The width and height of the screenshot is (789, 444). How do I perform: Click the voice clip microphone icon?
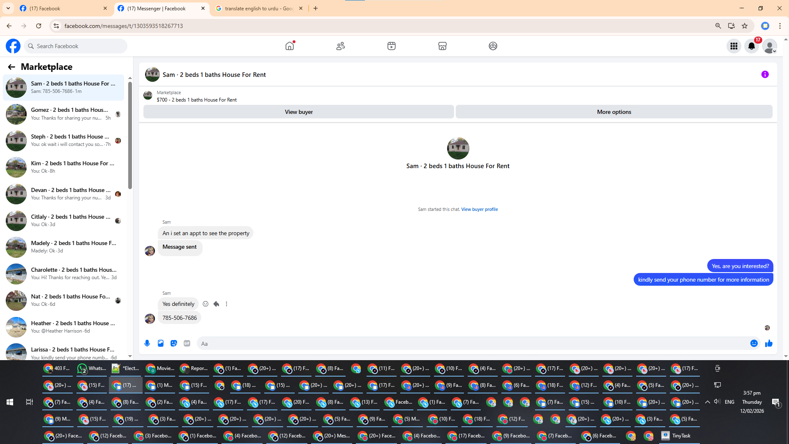[x=147, y=343]
